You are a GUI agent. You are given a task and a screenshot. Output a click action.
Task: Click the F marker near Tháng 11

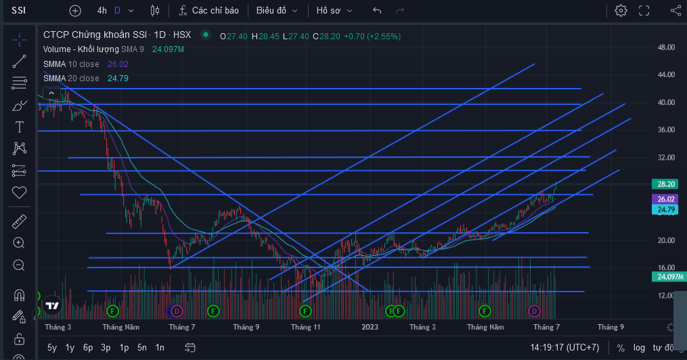click(x=305, y=311)
